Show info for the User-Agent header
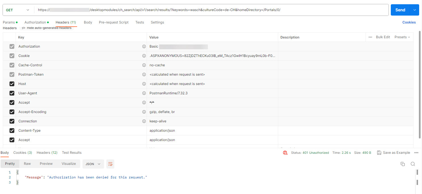Image resolution: width=422 pixels, height=194 pixels. (x=144, y=93)
